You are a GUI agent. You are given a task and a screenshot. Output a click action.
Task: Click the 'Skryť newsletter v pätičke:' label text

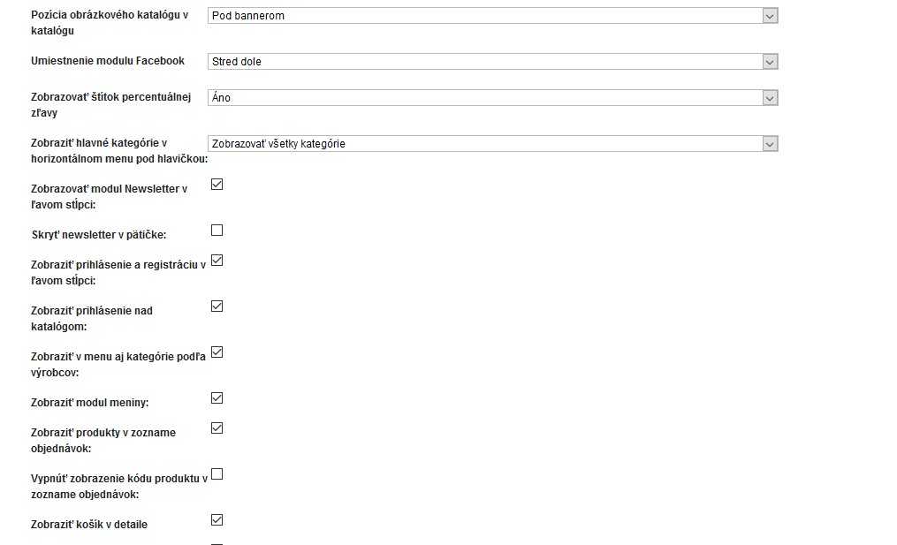point(98,235)
